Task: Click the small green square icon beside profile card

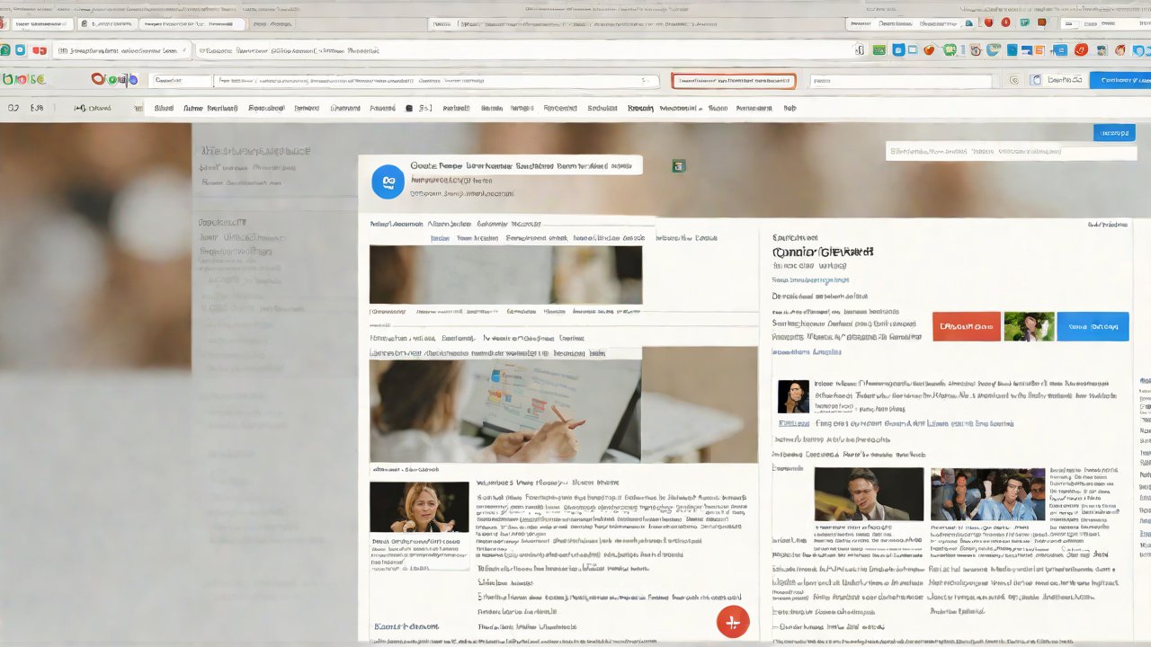Action: 679,165
